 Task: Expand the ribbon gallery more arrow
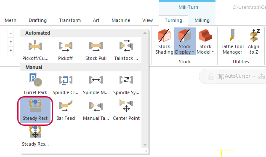11,50
